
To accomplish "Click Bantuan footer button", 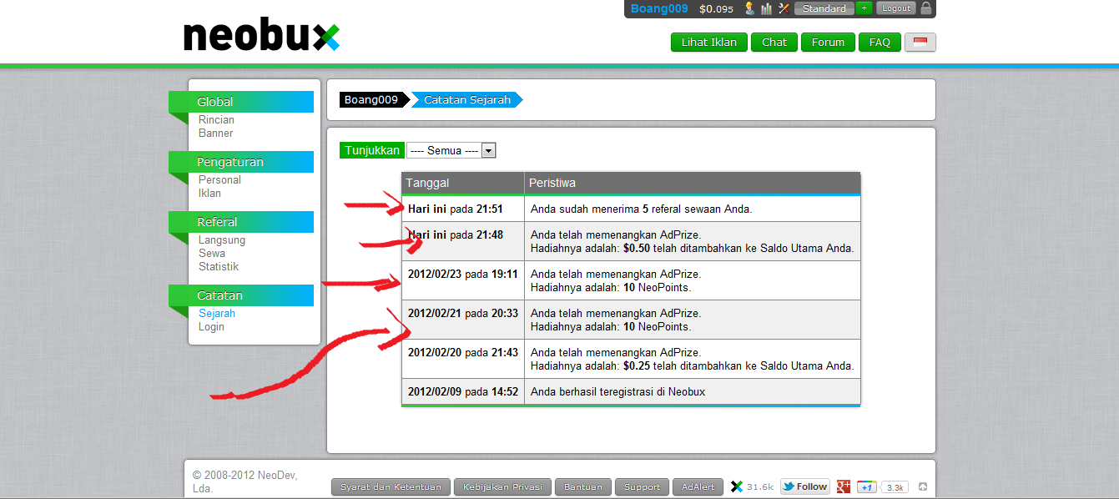I will point(583,487).
